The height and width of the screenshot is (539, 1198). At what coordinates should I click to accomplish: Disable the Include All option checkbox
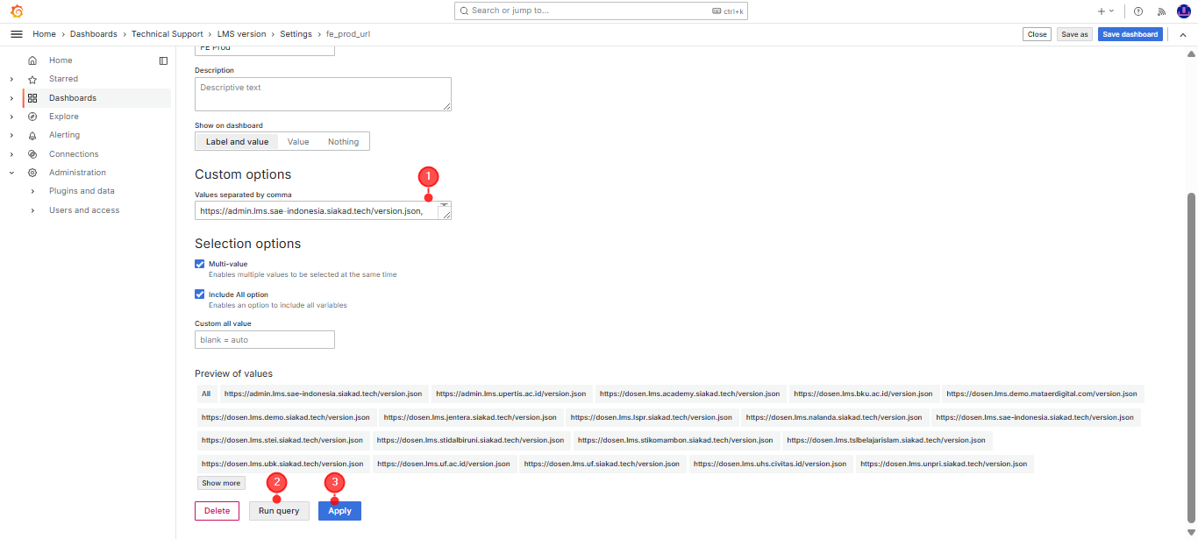[200, 294]
